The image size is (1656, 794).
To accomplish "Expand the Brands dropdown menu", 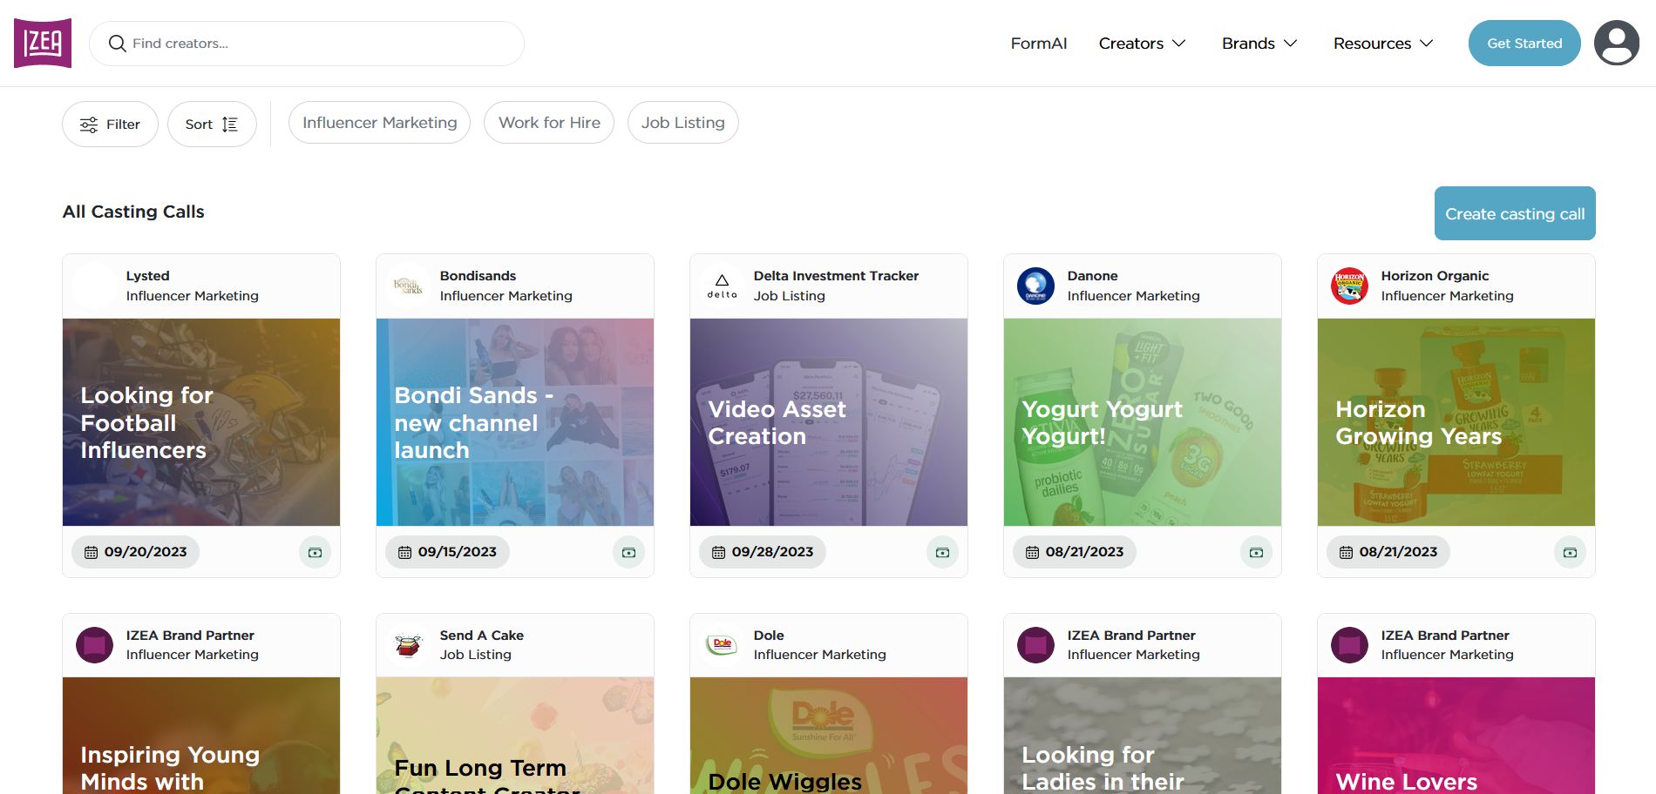I will (x=1259, y=44).
